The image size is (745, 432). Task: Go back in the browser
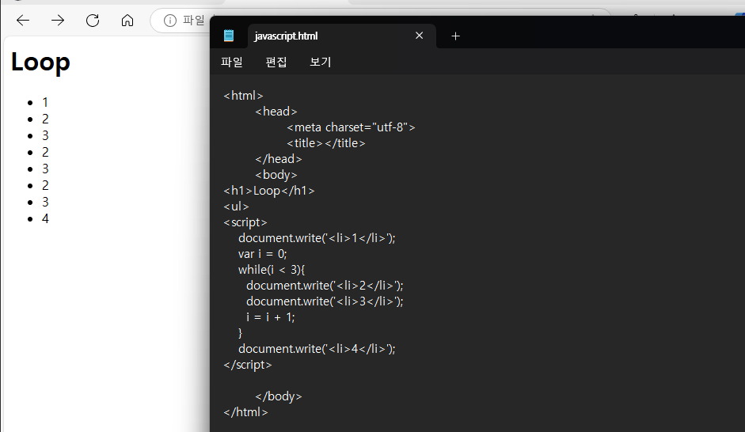click(x=23, y=20)
